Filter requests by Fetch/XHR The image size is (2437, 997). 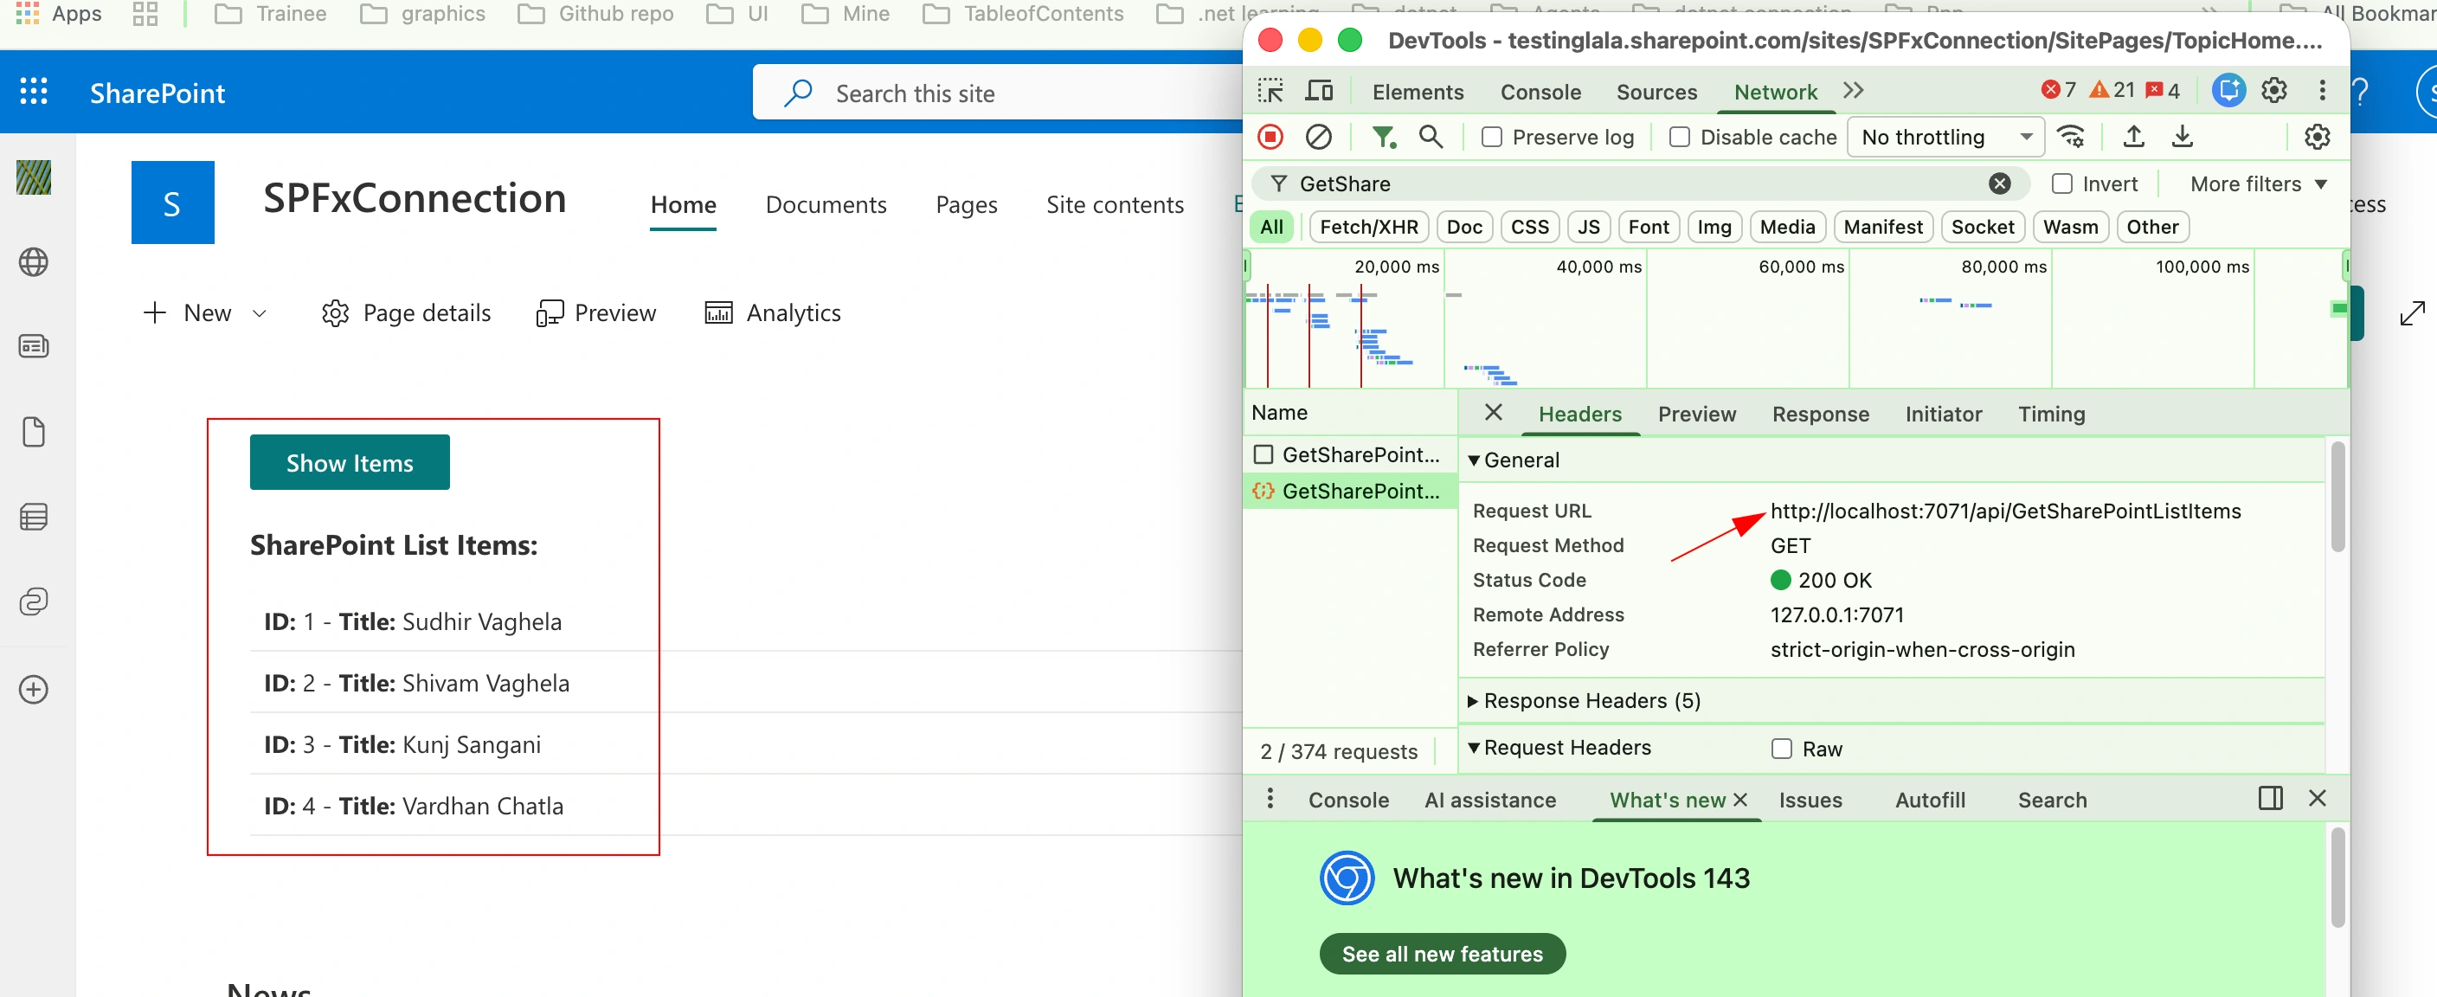[x=1368, y=227]
